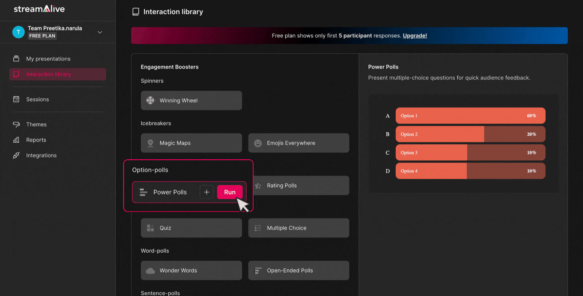The image size is (583, 296).
Task: Click the Power Polls description text
Action: coord(449,78)
